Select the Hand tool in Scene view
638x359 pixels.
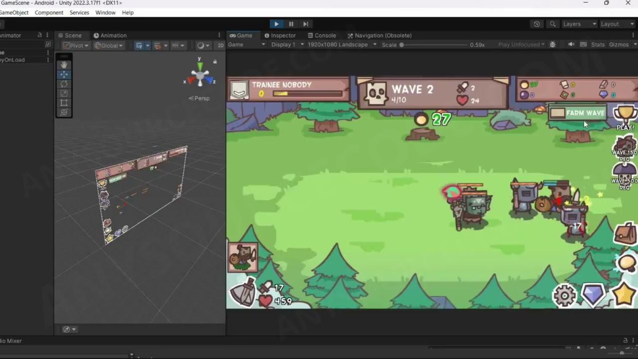coord(64,65)
